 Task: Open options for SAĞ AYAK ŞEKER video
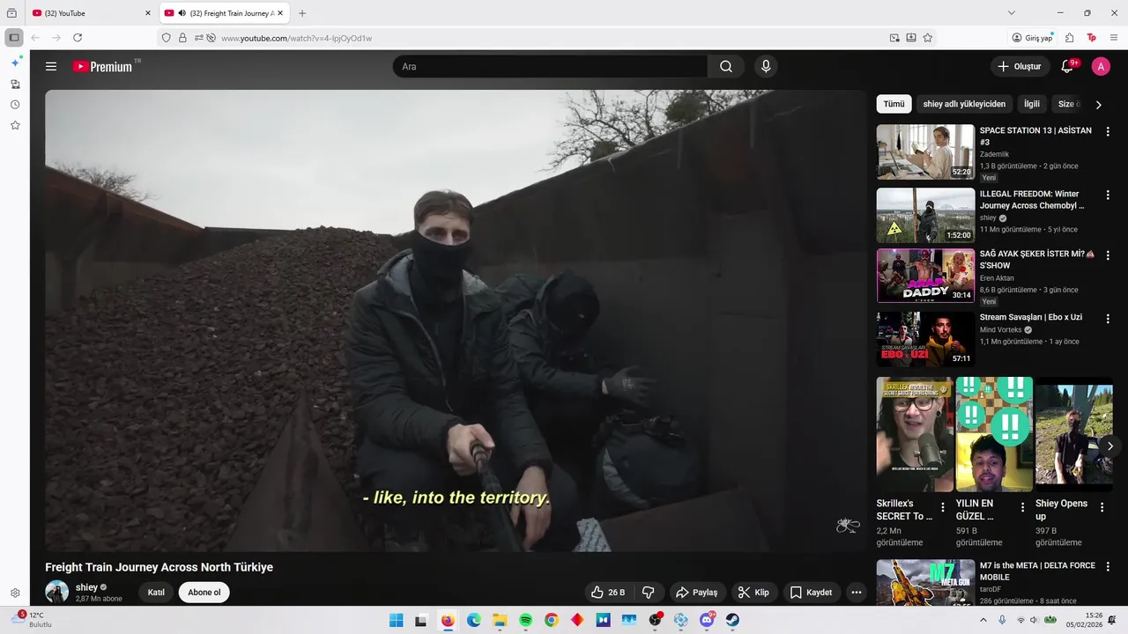tap(1108, 255)
